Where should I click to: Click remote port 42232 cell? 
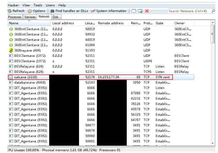click(x=136, y=99)
